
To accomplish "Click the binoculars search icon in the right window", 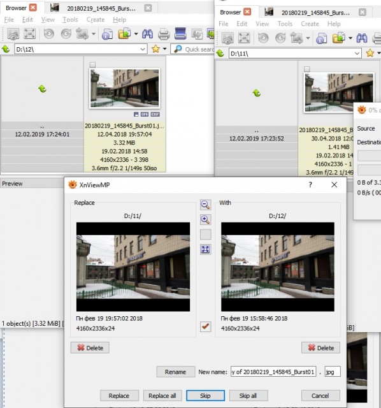I will click(x=362, y=38).
